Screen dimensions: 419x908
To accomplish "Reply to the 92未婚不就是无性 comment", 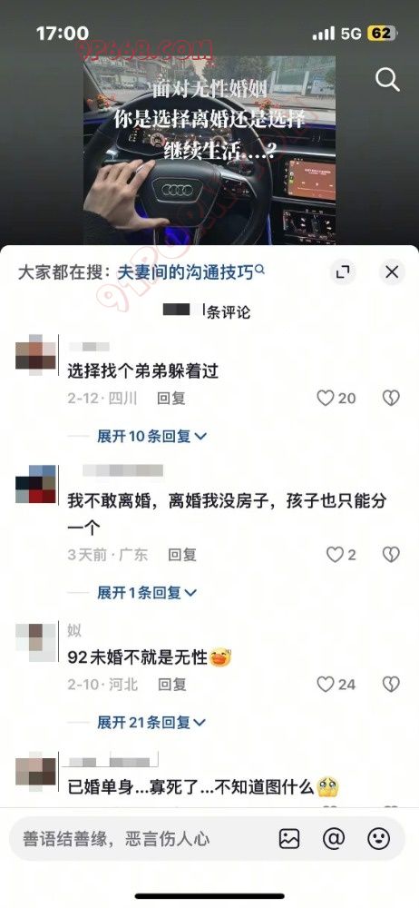I will (171, 685).
